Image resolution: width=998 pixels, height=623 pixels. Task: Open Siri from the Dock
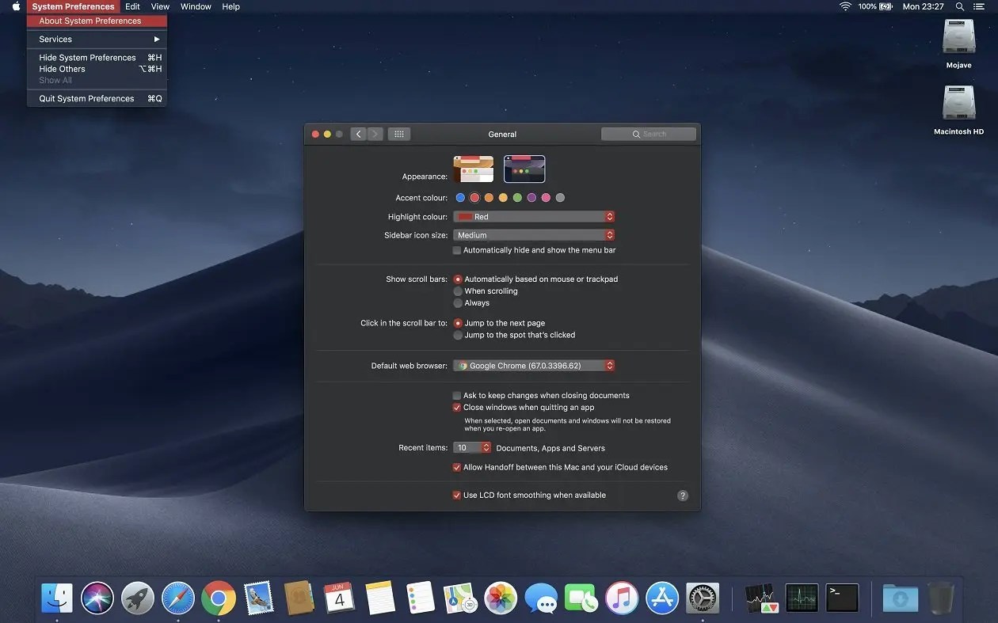(97, 598)
